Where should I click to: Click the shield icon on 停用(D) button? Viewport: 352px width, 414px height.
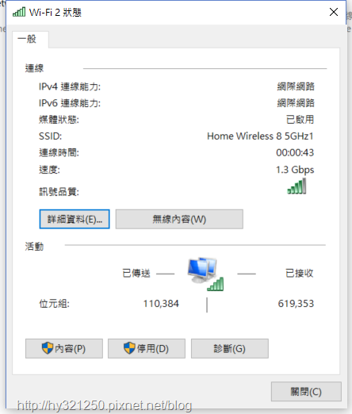coord(129,348)
